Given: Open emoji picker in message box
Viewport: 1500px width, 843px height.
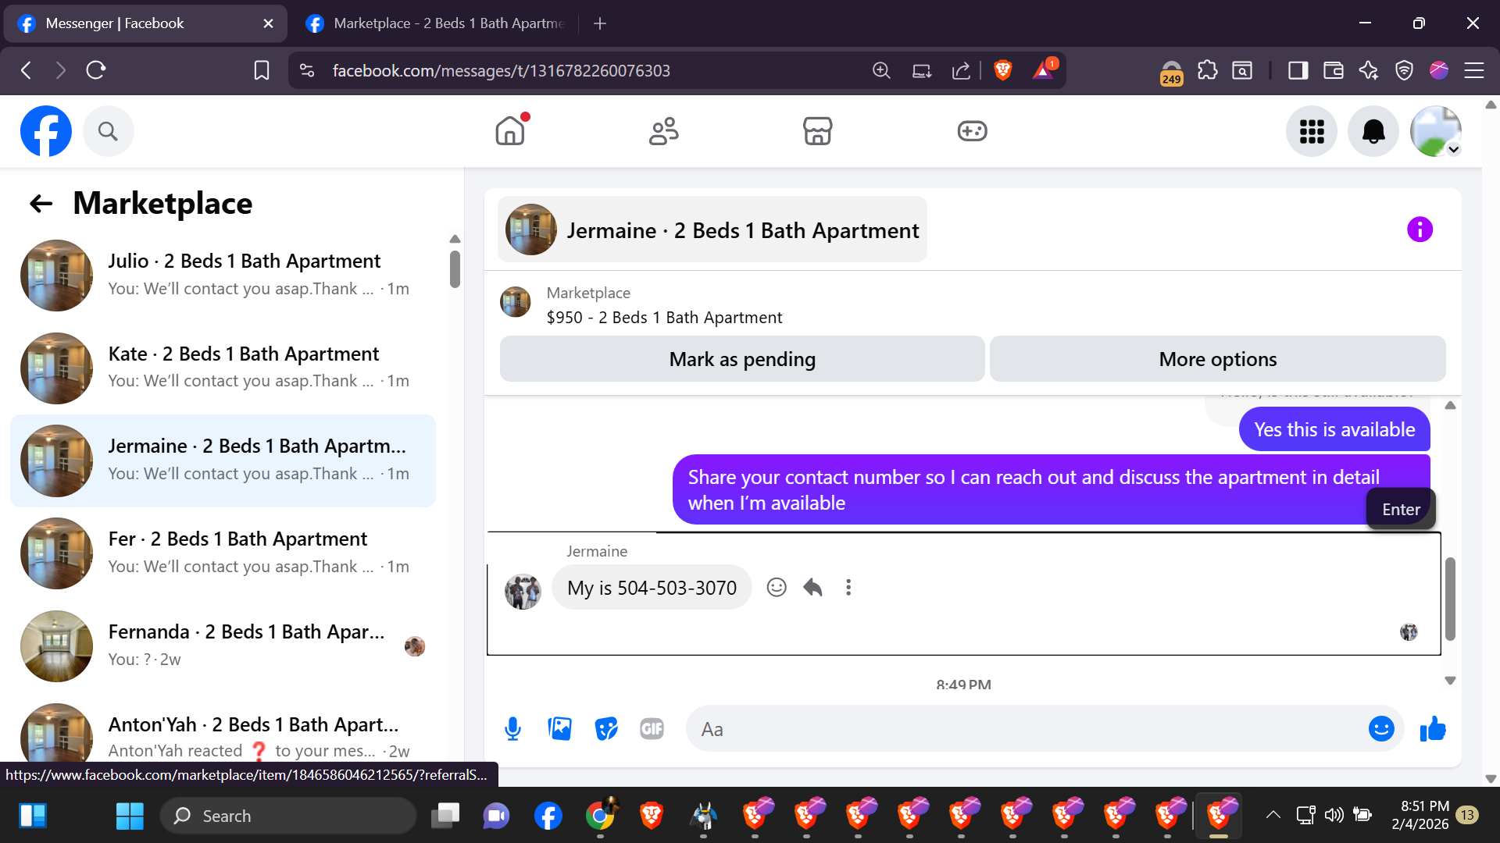Looking at the screenshot, I should click(1380, 729).
